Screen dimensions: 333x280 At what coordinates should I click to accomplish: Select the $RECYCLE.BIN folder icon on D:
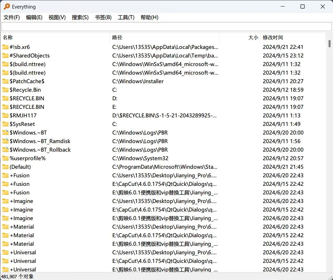tap(5, 98)
